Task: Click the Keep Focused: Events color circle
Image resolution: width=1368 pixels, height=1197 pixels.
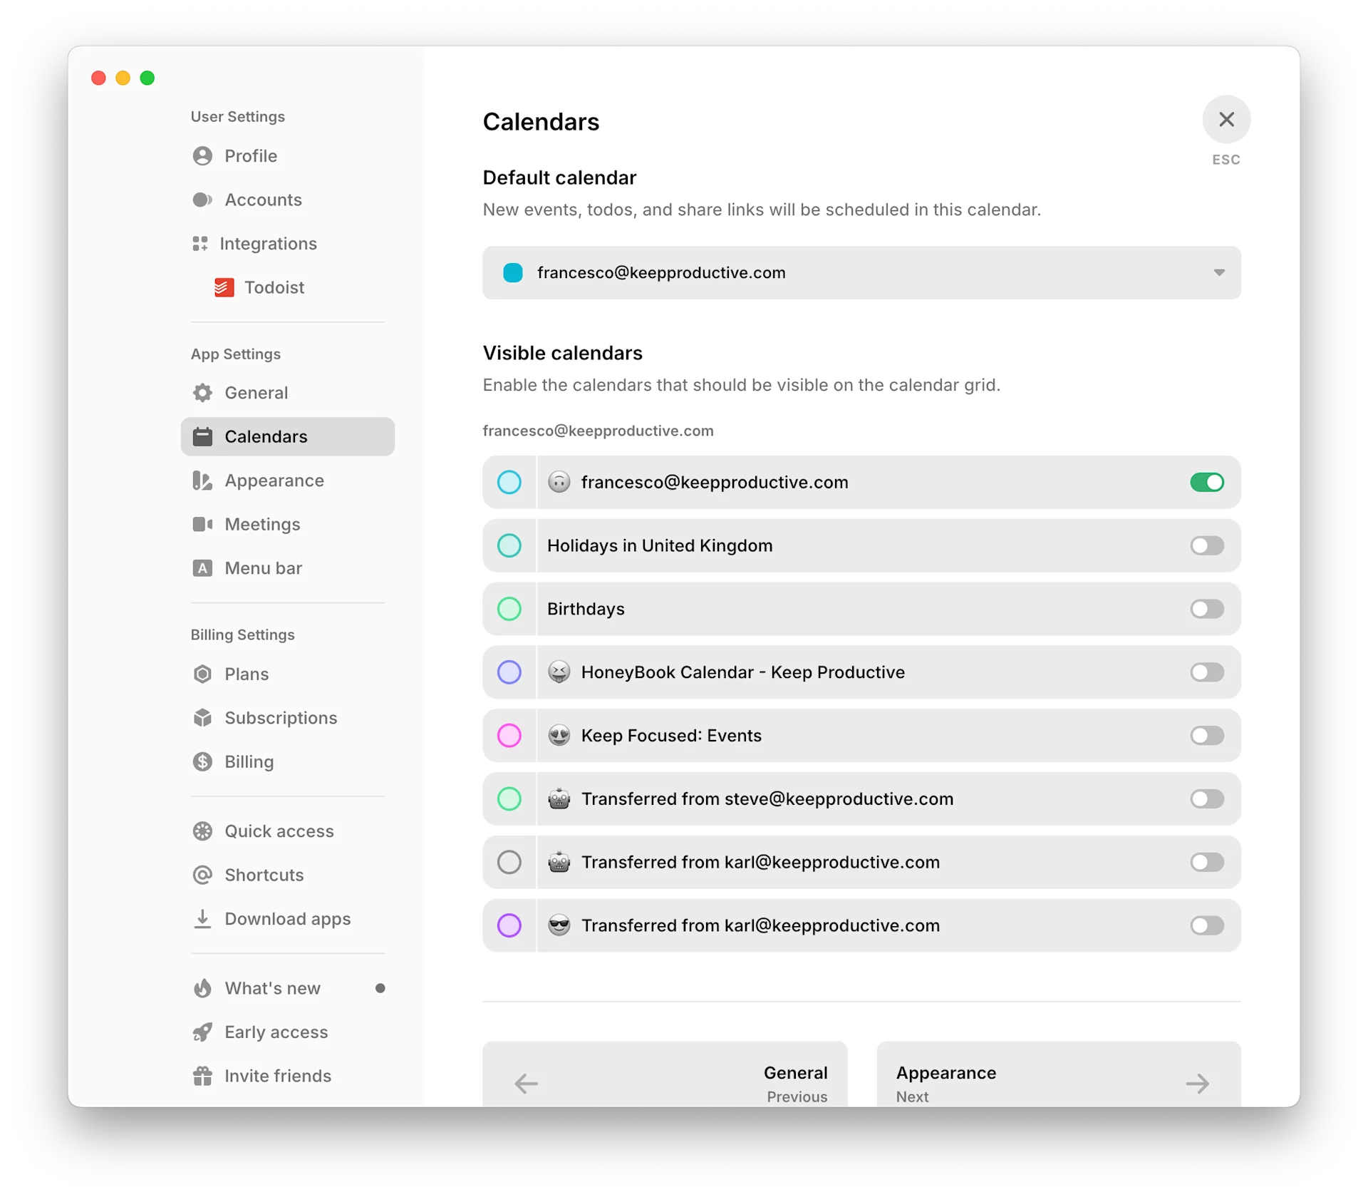Action: tap(509, 735)
